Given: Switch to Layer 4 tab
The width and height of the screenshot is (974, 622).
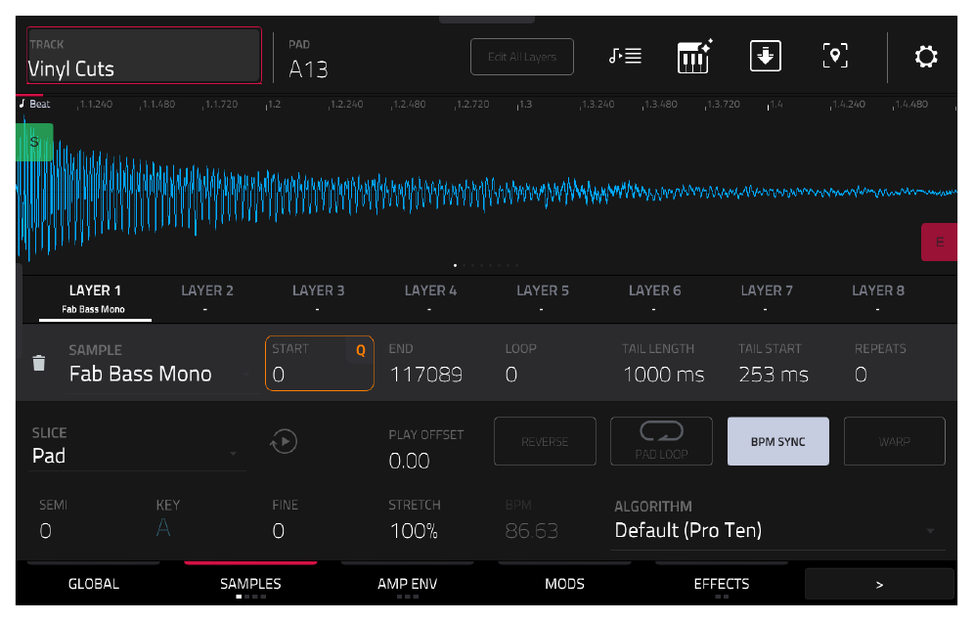Looking at the screenshot, I should coord(430,299).
